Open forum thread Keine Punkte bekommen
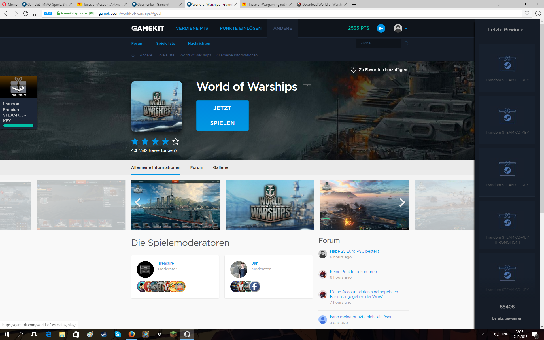The width and height of the screenshot is (544, 340). 353,272
